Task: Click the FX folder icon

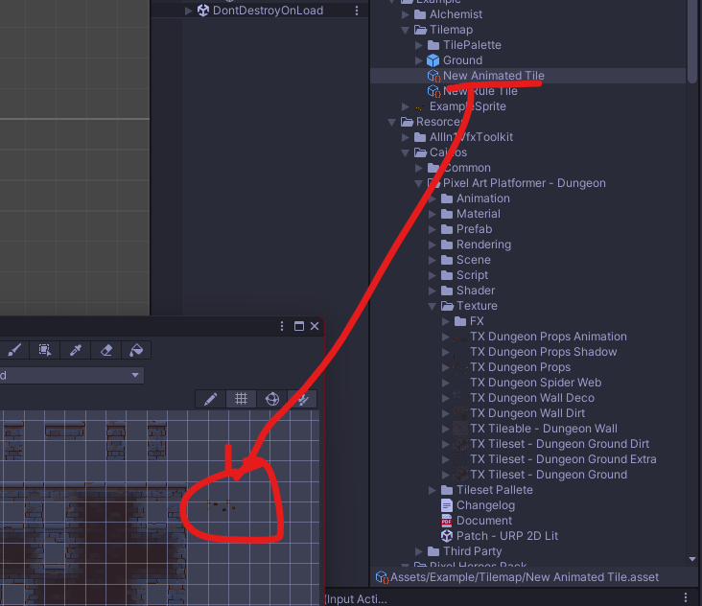Action: click(460, 321)
